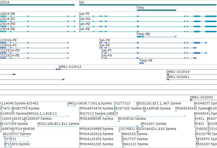Screen dimensions: 217x148
Task: Select the CO176822 EST label
Action: (127, 129)
